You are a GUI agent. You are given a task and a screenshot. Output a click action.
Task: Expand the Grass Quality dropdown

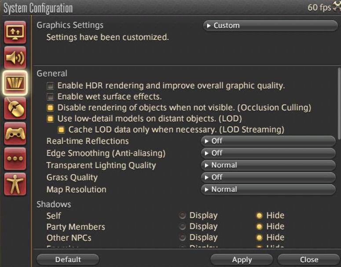268,177
